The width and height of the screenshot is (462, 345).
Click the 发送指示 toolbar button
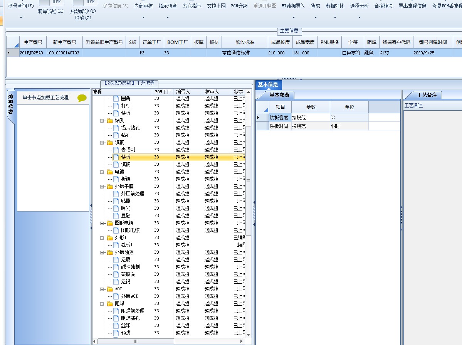(x=192, y=6)
